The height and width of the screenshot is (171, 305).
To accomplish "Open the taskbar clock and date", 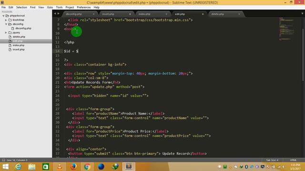I will pos(295,167).
